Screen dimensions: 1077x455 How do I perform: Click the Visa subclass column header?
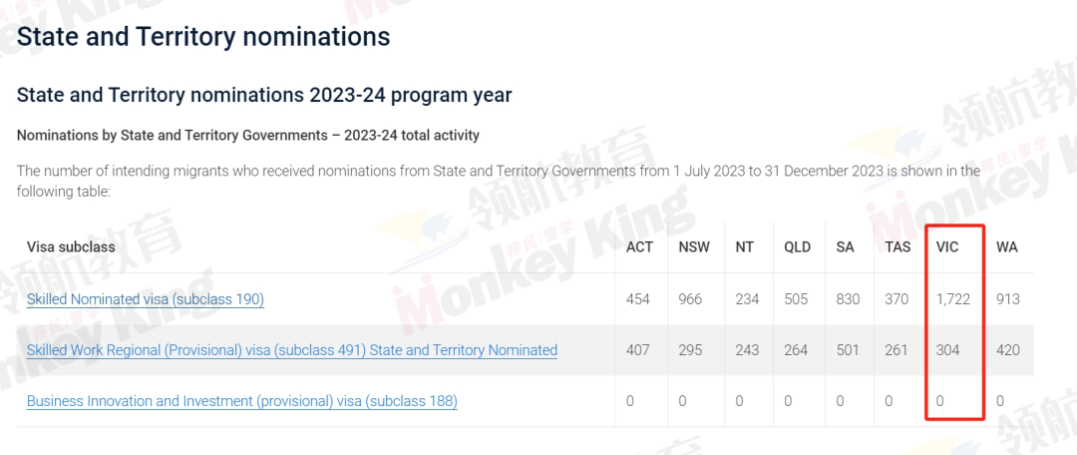point(71,246)
